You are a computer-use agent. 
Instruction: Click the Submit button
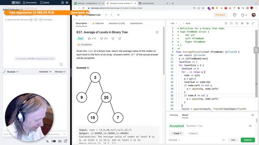248,140
